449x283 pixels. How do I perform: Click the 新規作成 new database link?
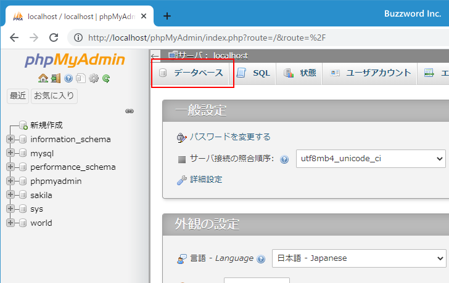tap(46, 125)
